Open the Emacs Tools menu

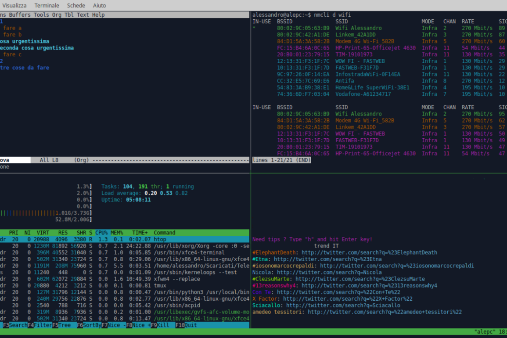tap(42, 15)
